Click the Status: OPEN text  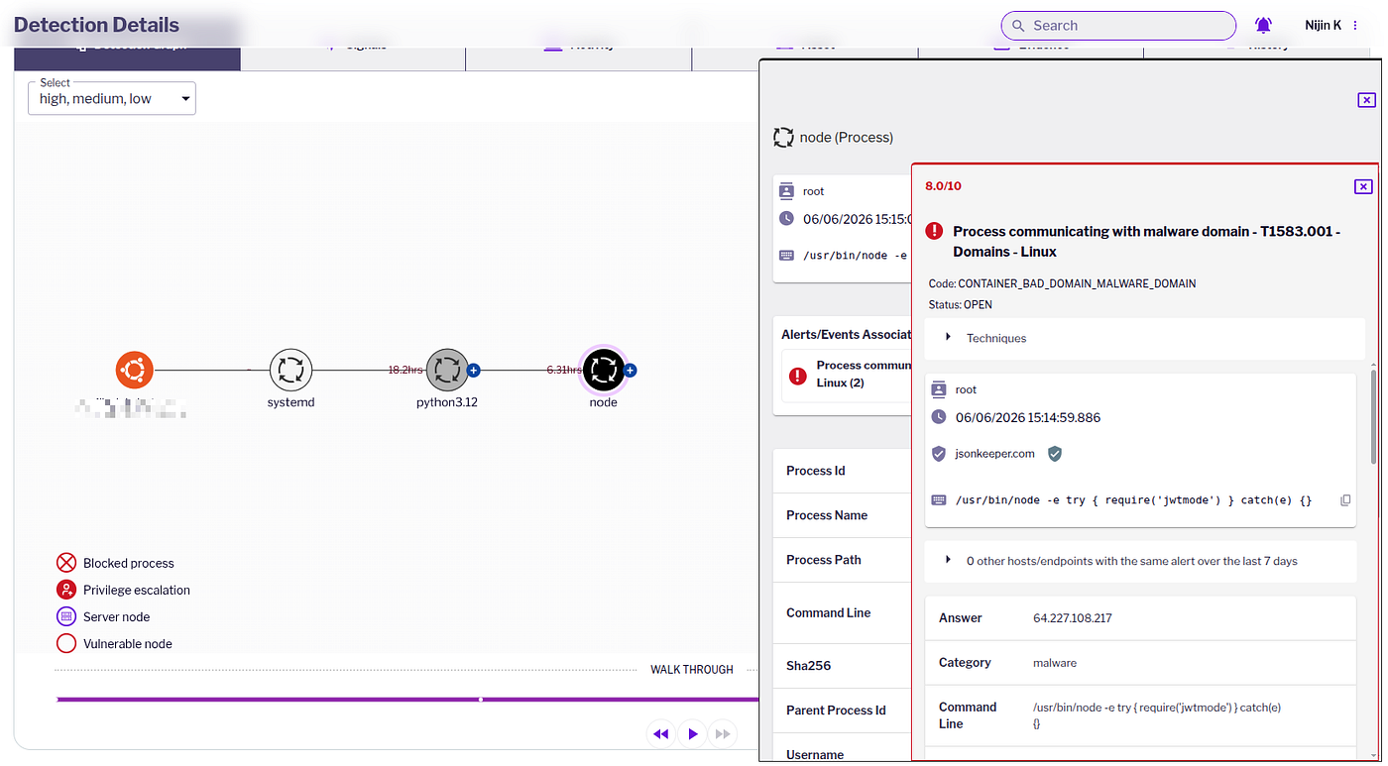(x=961, y=305)
